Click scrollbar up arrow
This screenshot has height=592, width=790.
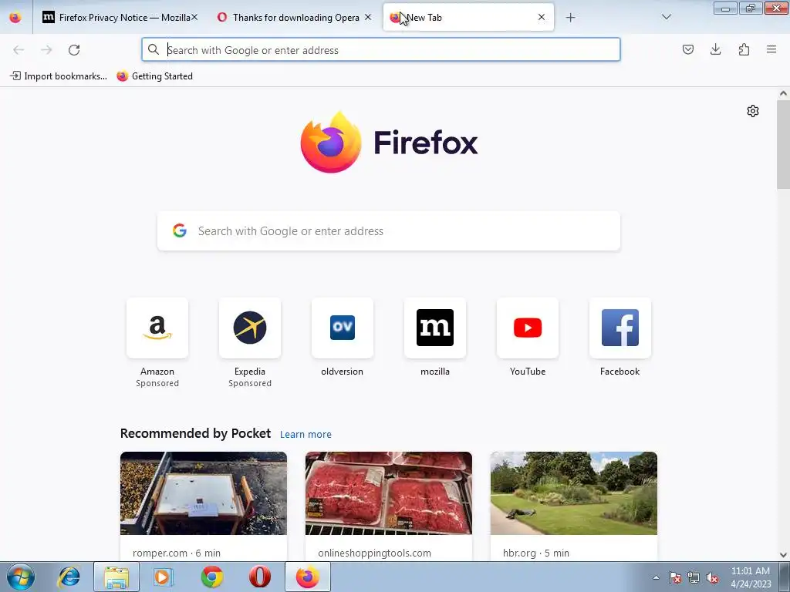point(783,93)
